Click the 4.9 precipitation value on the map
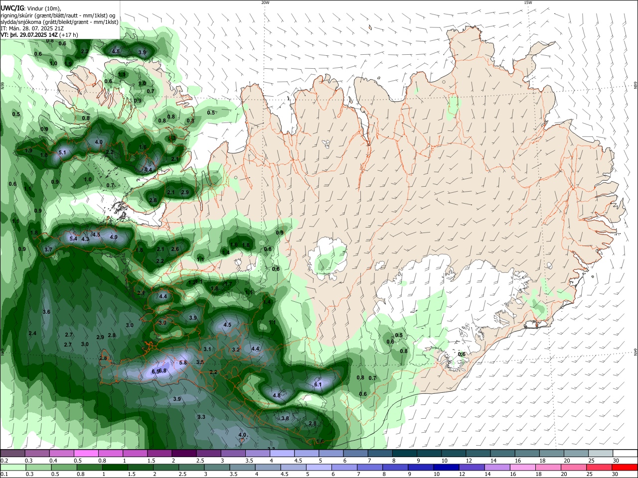Image resolution: width=638 pixels, height=478 pixels. 114,237
